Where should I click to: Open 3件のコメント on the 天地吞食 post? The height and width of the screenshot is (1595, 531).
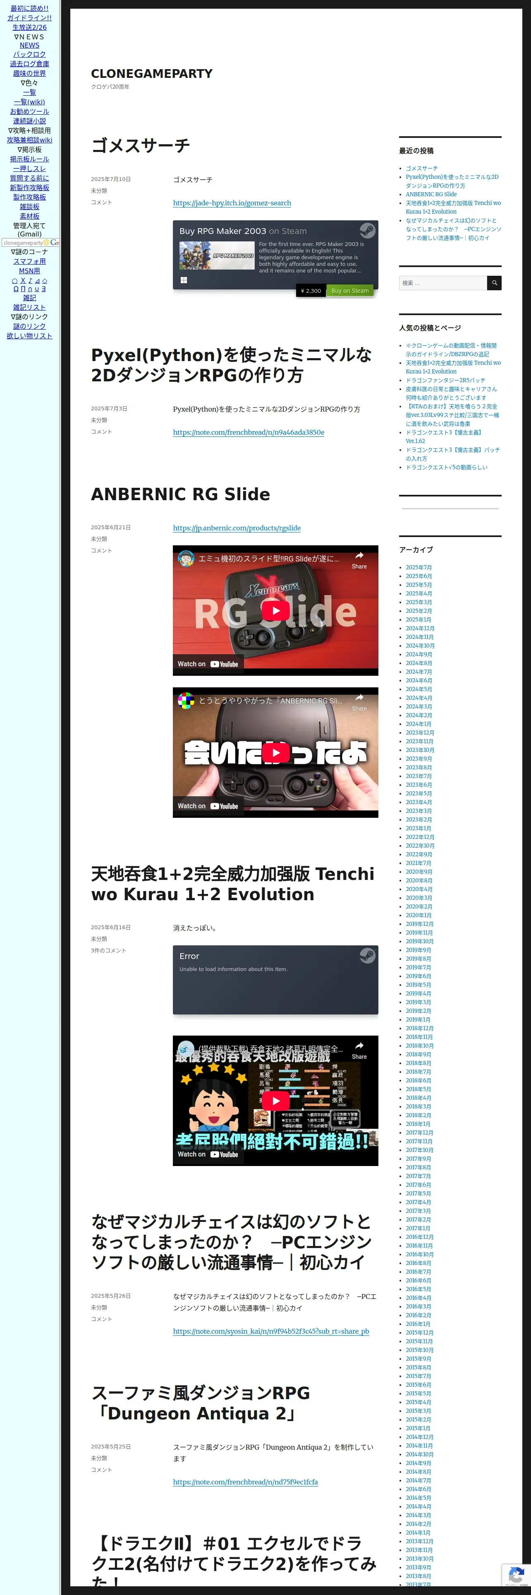pos(108,950)
